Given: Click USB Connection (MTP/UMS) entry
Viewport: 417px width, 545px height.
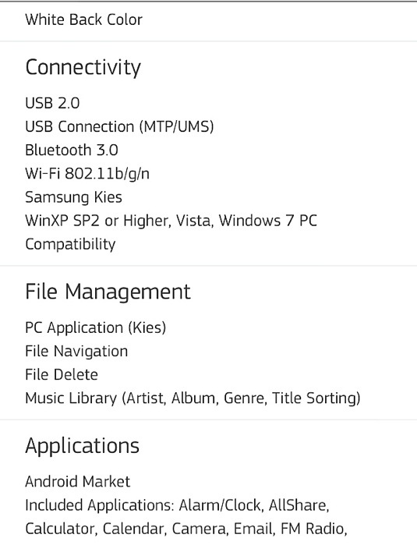Looking at the screenshot, I should point(119,126).
